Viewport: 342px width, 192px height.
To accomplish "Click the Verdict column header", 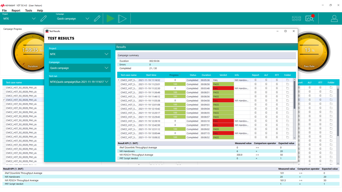I will point(223,75).
